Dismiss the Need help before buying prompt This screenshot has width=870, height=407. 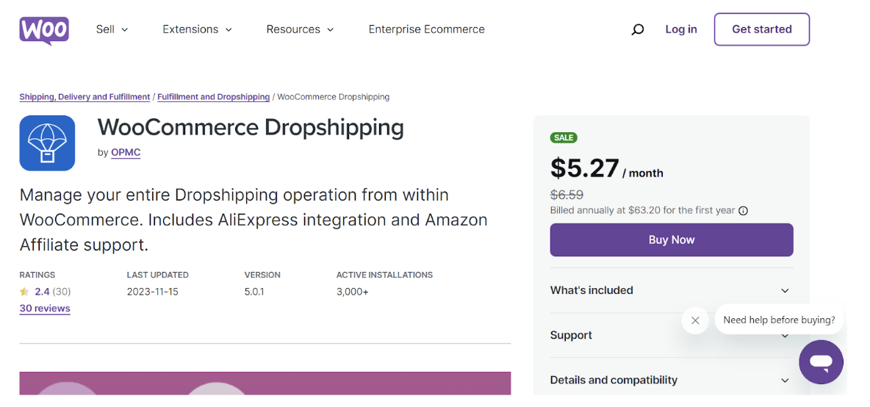tap(695, 320)
